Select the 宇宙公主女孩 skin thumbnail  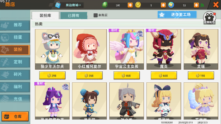[127, 49]
